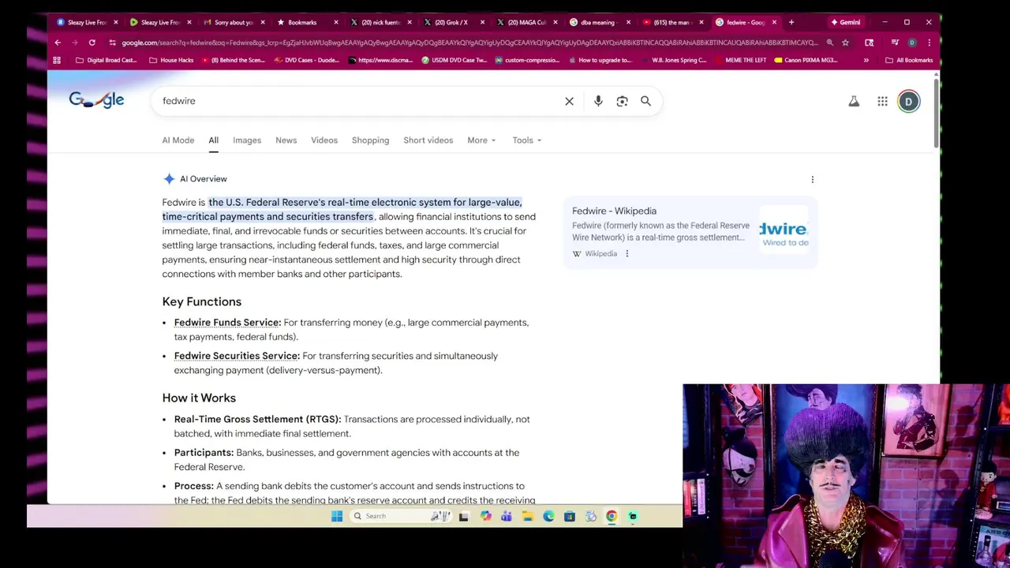Open Chrome three-dot menu
The height and width of the screenshot is (568, 1010).
tap(929, 43)
